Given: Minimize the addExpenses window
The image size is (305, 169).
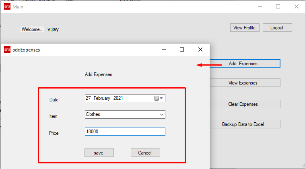Looking at the screenshot, I should pos(164,49).
